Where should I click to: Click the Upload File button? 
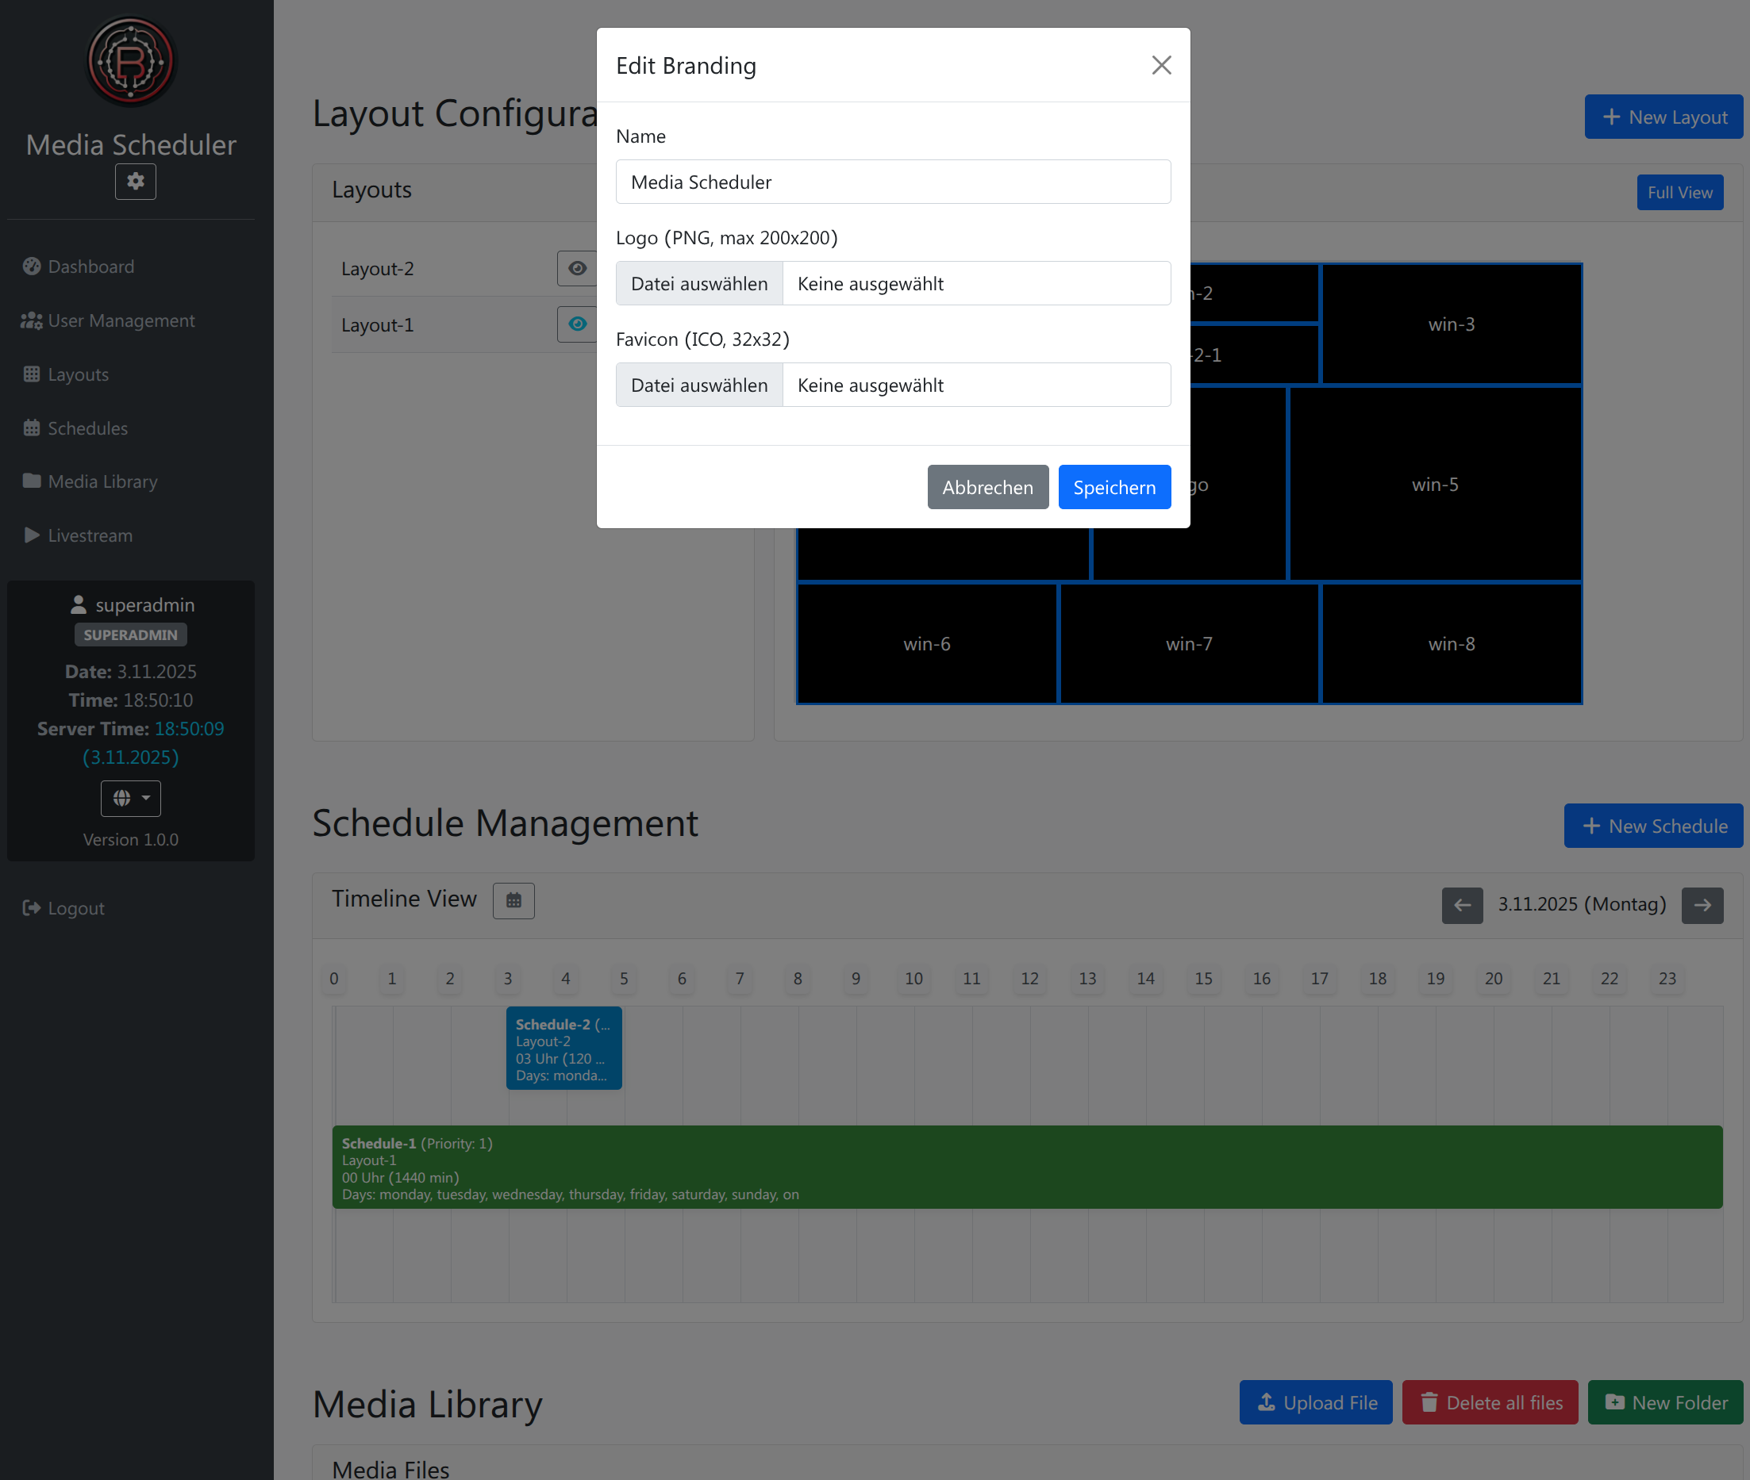pyautogui.click(x=1315, y=1402)
